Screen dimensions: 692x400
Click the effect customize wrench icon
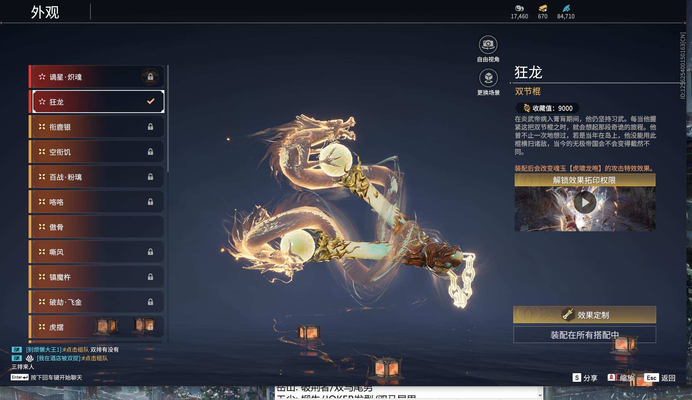point(568,314)
